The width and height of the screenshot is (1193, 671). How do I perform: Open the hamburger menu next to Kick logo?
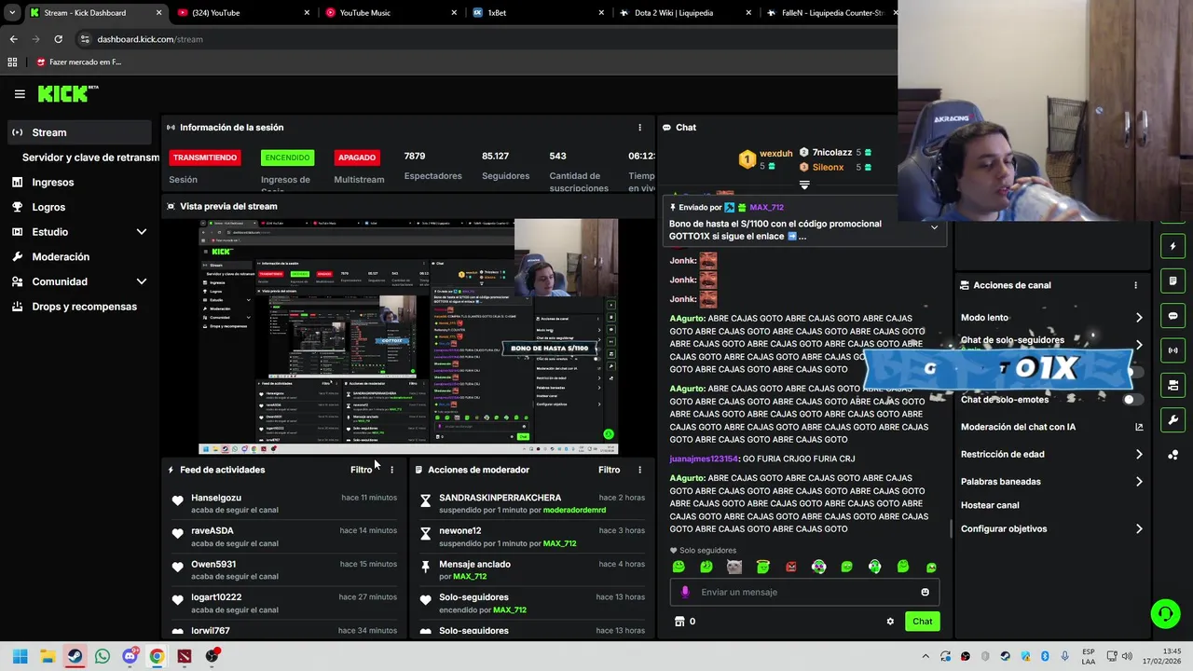coord(20,94)
